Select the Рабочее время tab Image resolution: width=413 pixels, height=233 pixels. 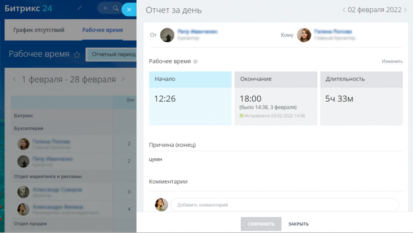[102, 30]
